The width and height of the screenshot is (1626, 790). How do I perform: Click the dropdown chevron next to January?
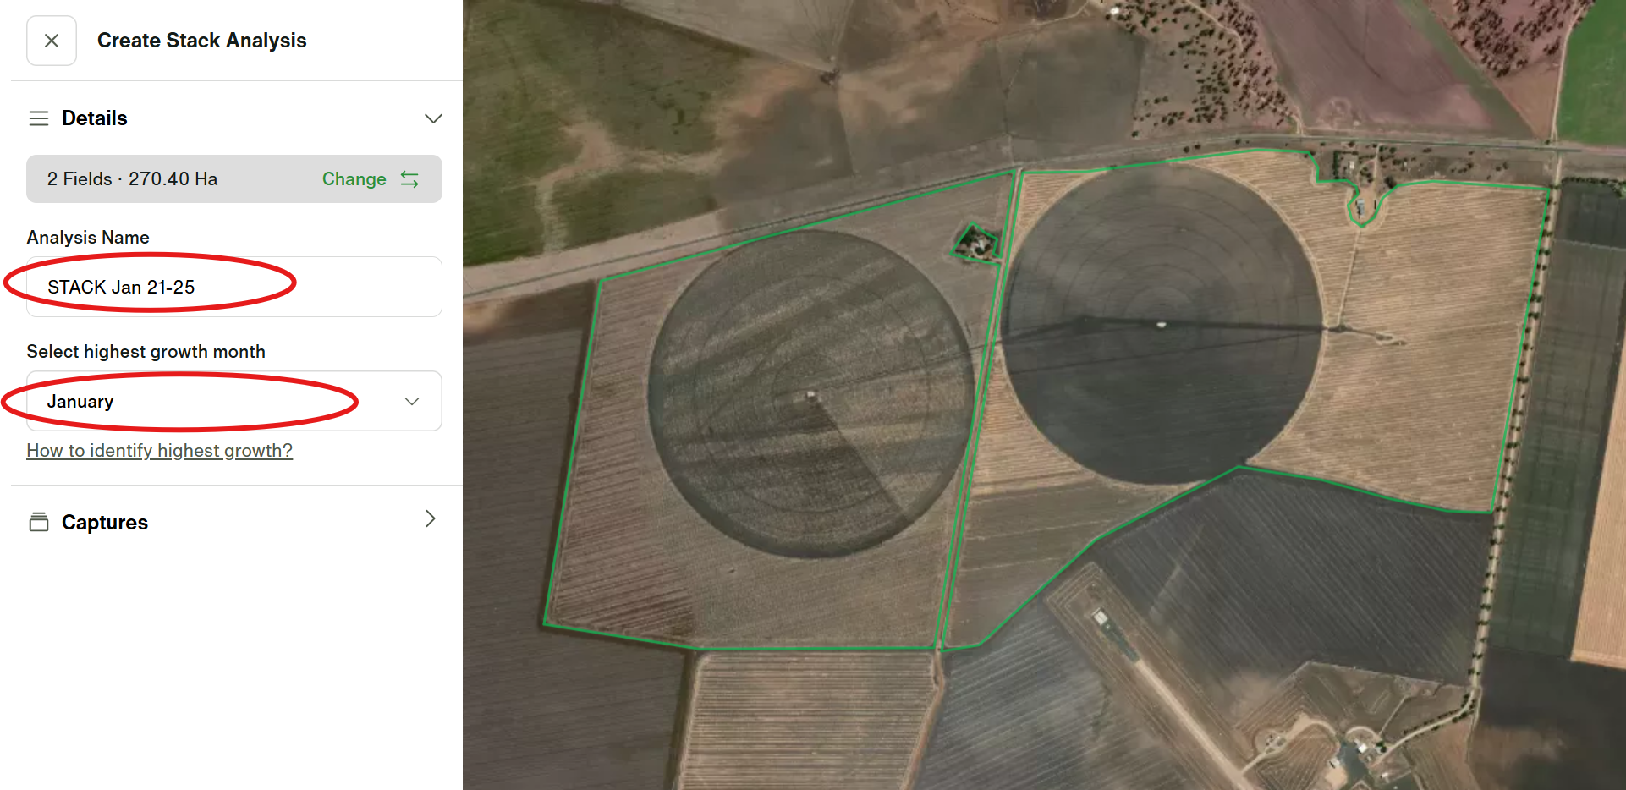click(x=412, y=401)
